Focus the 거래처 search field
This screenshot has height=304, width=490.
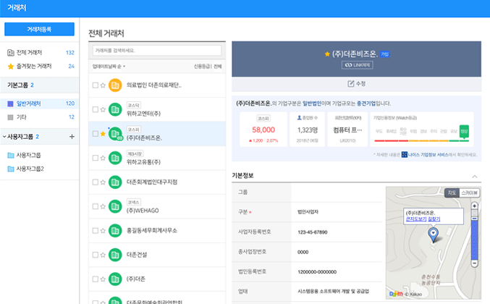pyautogui.click(x=157, y=50)
